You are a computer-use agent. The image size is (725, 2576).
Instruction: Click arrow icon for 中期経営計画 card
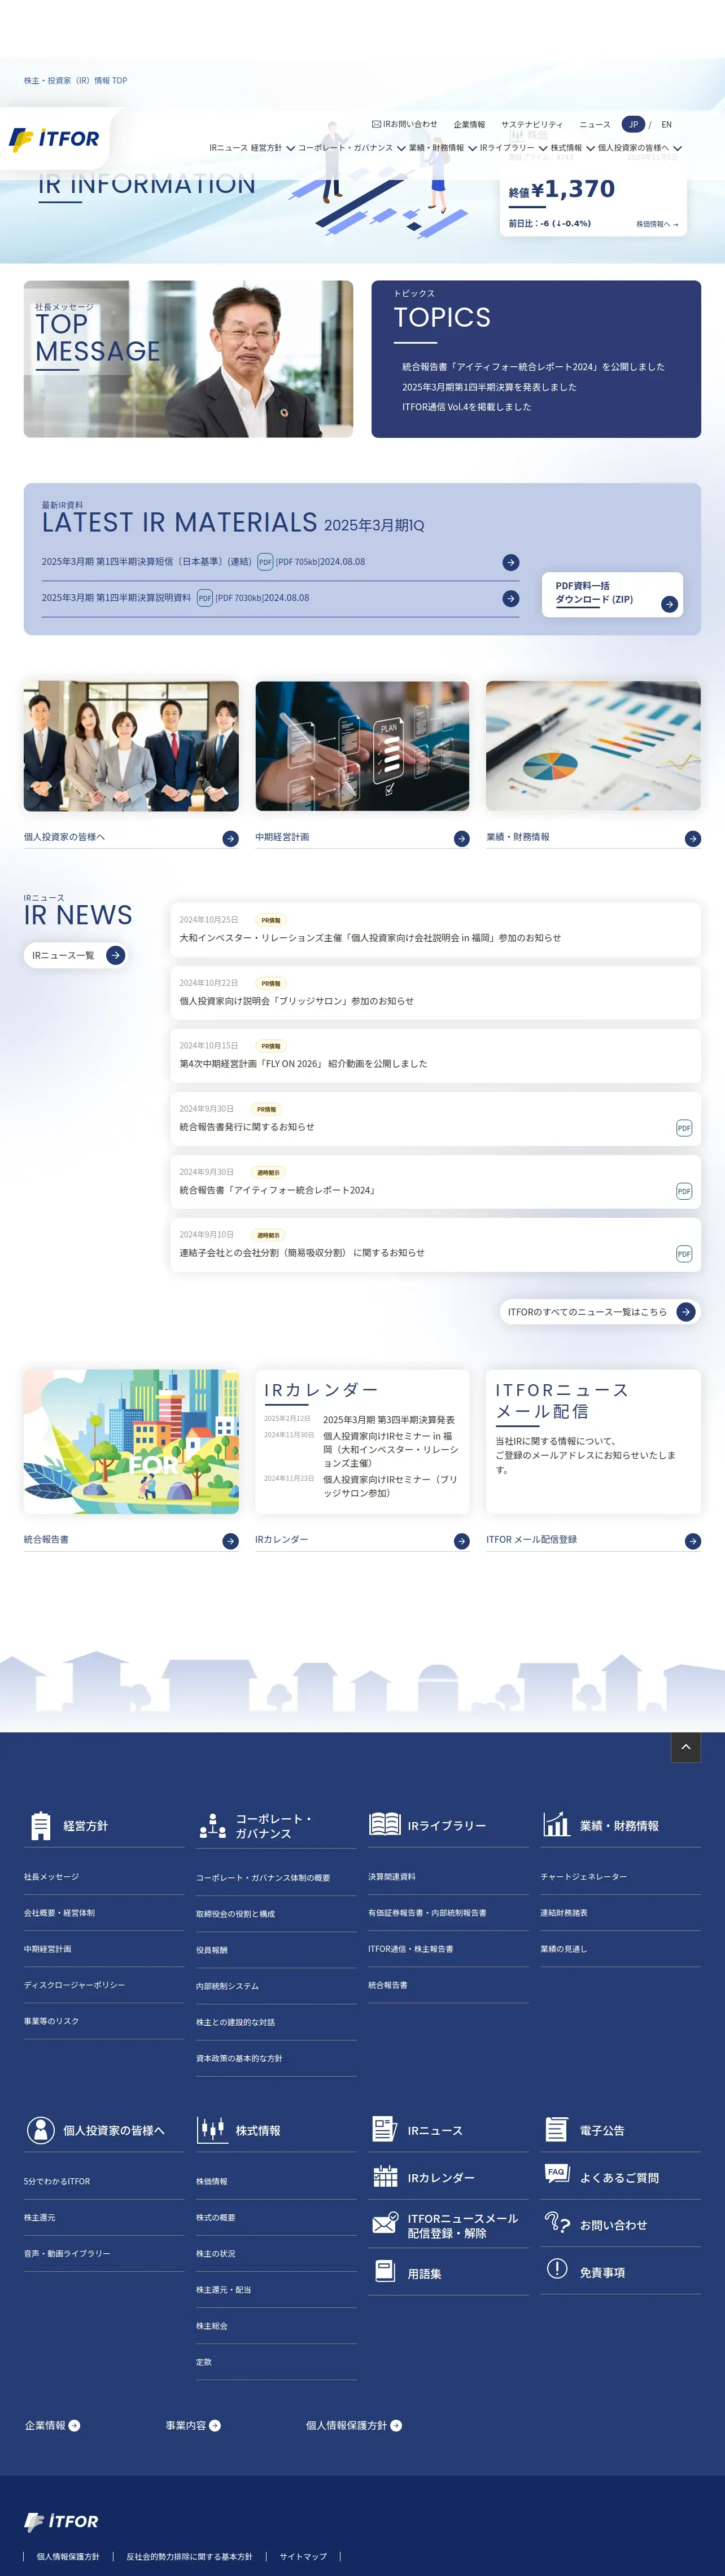pos(462,839)
